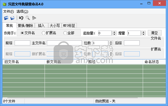
Task: Focus the filename 前缀 input box
Action: point(22,43)
